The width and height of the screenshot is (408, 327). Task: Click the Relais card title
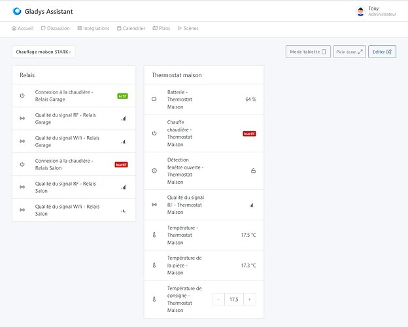pos(27,75)
